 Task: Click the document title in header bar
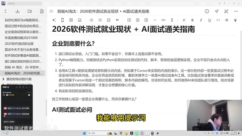point(103,11)
